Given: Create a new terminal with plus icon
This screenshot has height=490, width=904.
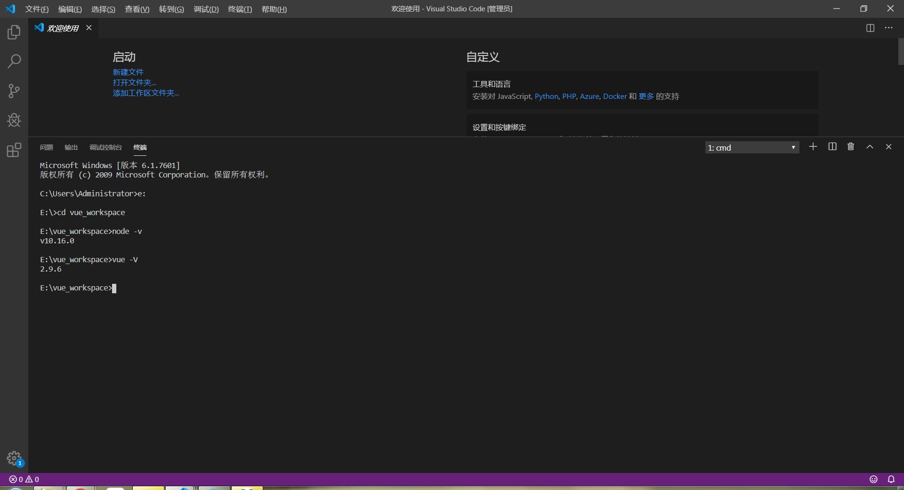Looking at the screenshot, I should click(x=813, y=147).
